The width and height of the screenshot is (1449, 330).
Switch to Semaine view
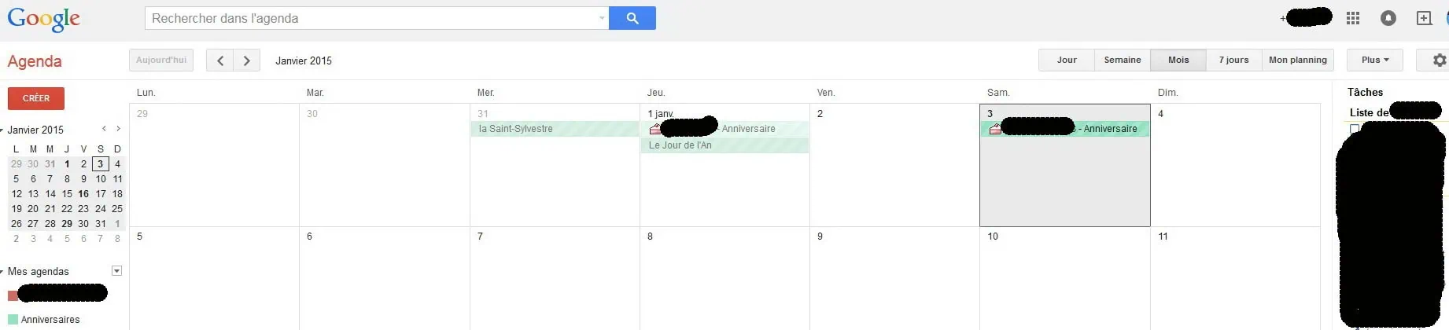(x=1122, y=60)
